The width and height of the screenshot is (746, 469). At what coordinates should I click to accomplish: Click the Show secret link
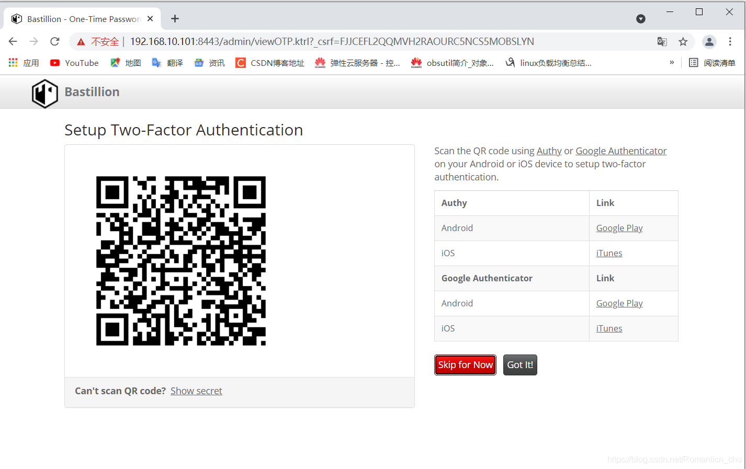pos(196,391)
